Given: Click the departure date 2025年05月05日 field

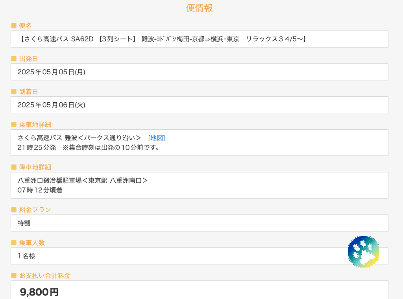Looking at the screenshot, I should pyautogui.click(x=199, y=72).
